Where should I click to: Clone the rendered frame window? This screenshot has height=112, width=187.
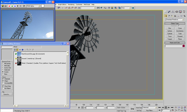coord(6,6)
